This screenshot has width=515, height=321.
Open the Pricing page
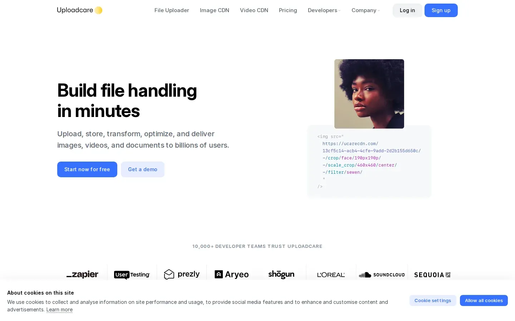pos(288,10)
